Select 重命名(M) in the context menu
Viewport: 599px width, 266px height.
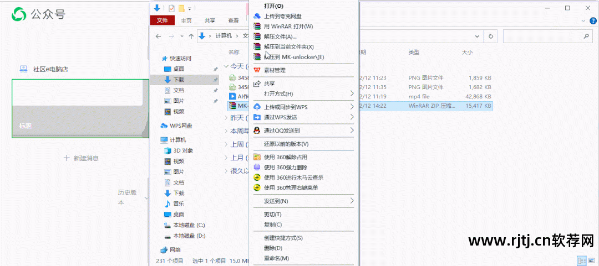click(276, 258)
